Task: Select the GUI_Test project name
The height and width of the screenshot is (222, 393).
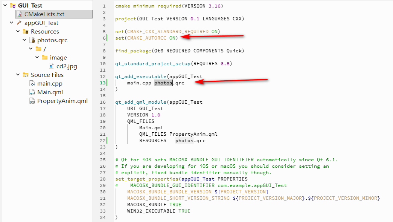Action: 30,6
